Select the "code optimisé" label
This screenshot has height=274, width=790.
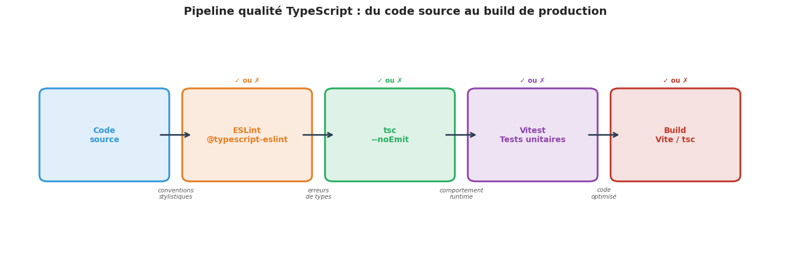[x=604, y=194]
